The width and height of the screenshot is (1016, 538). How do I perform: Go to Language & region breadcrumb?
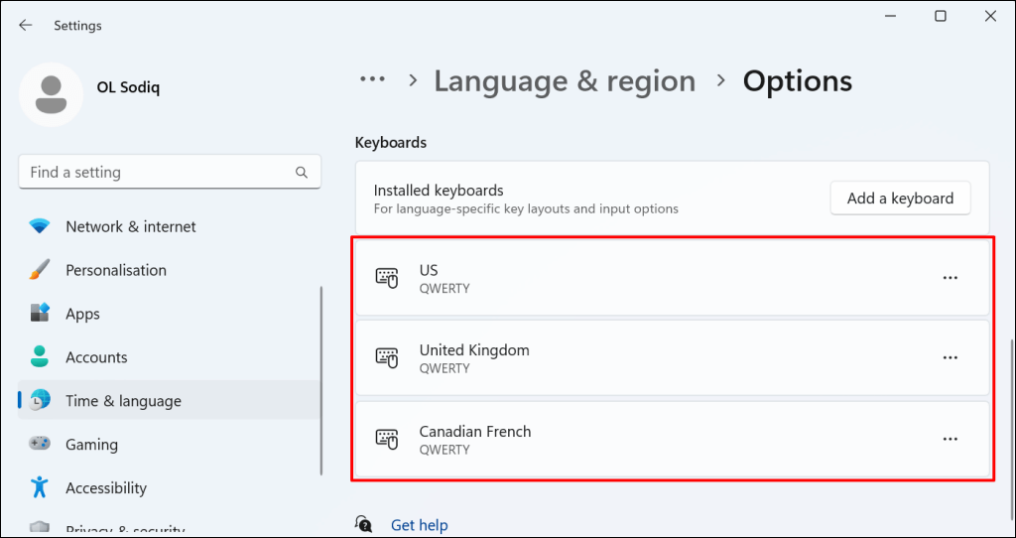[x=564, y=80]
